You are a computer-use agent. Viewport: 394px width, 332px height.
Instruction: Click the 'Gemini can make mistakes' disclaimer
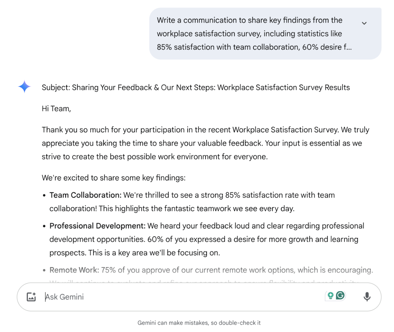tap(199, 323)
